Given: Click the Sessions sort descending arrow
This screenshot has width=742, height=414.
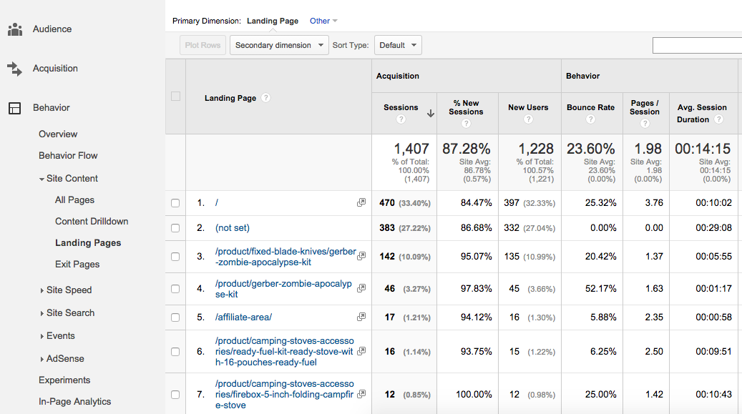Looking at the screenshot, I should point(430,113).
